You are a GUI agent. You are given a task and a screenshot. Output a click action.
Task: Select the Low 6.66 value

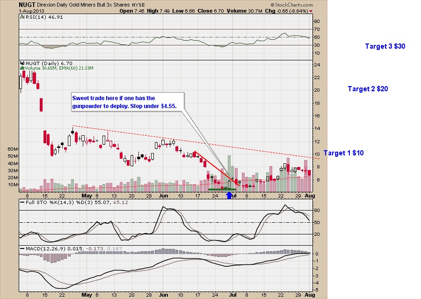click(183, 11)
